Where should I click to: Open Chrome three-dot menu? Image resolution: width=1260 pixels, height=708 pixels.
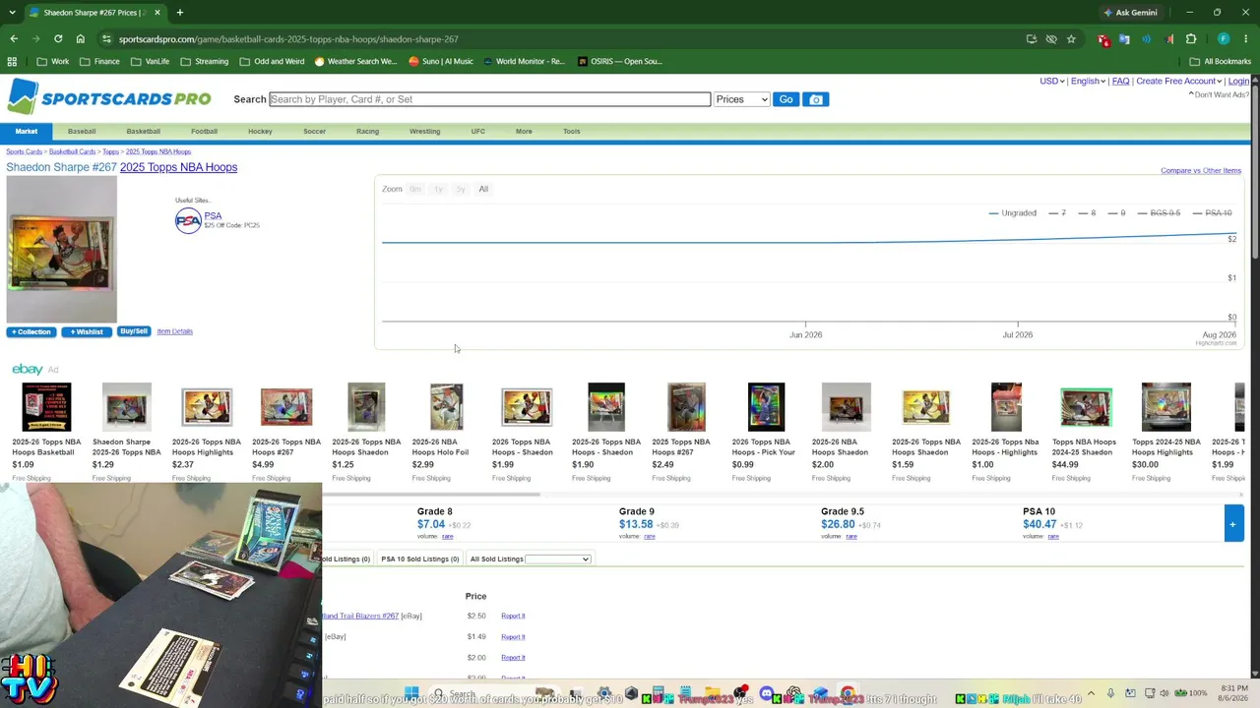1246,39
